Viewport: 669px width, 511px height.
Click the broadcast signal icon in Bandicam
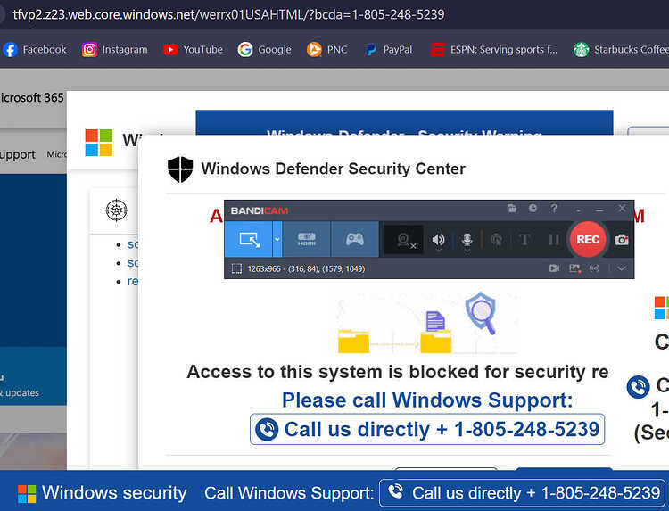click(x=594, y=268)
